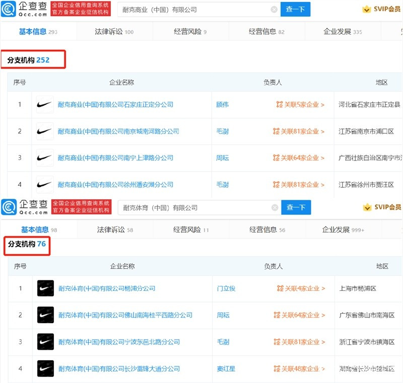
Task: Click the SVIP crown icon in the lower header
Action: pyautogui.click(x=367, y=207)
